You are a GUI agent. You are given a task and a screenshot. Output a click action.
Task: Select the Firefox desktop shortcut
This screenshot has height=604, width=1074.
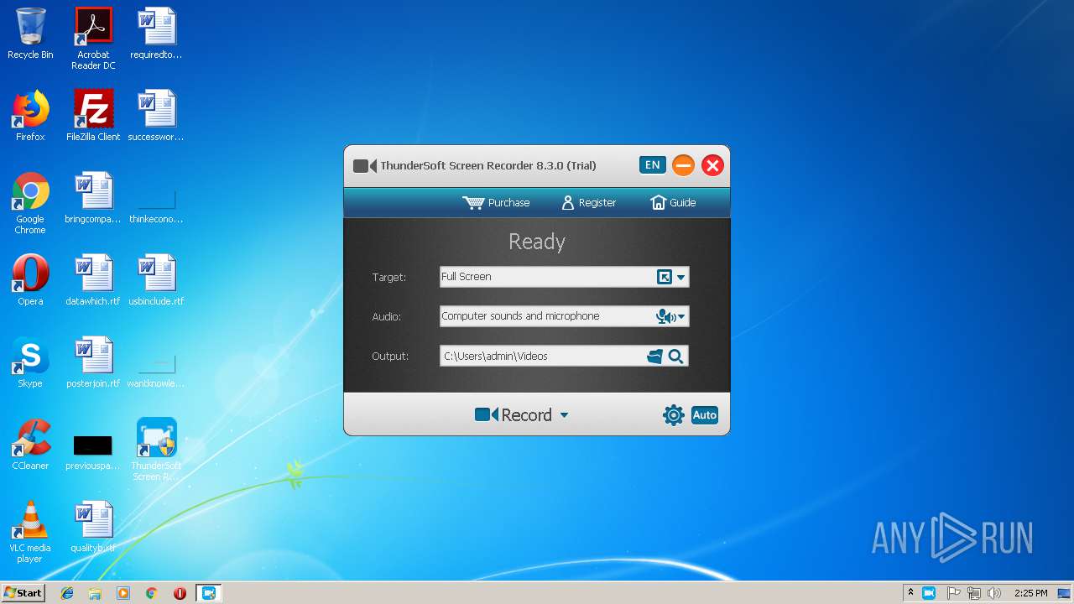30,116
